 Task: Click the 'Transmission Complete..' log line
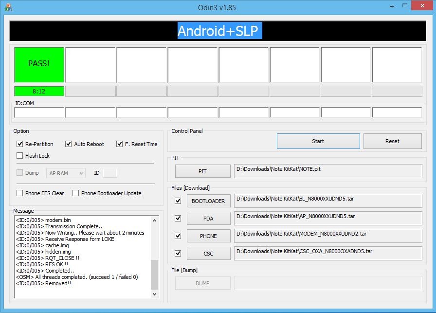[59, 226]
